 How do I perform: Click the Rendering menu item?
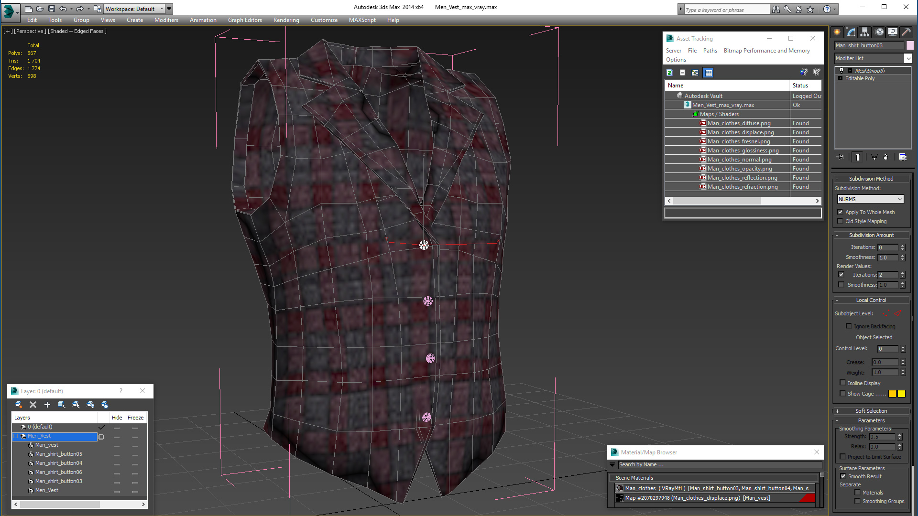pos(285,20)
